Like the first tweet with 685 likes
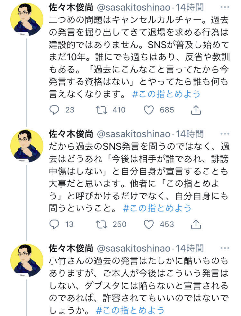The height and width of the screenshot is (316, 241). pyautogui.click(x=149, y=110)
